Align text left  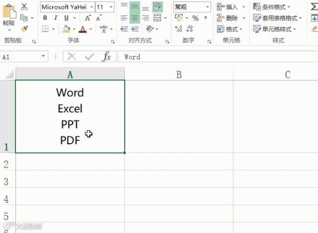click(124, 18)
